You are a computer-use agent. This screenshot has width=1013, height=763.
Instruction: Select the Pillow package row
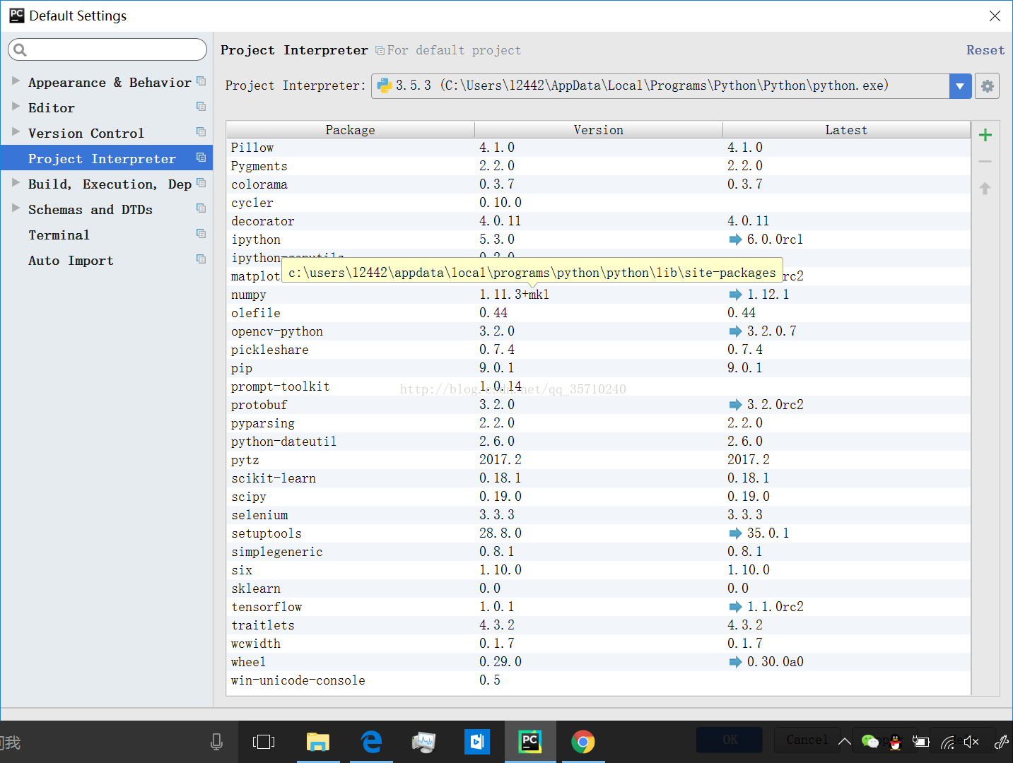coord(598,148)
